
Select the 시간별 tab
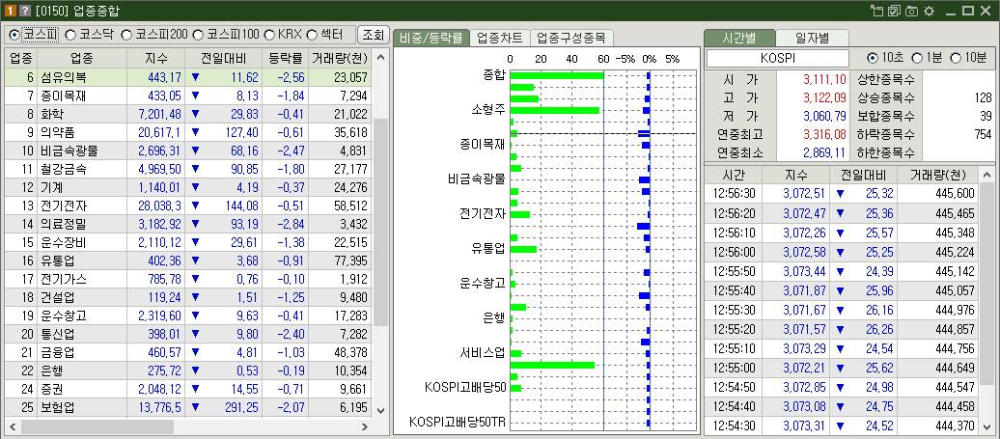coord(739,38)
